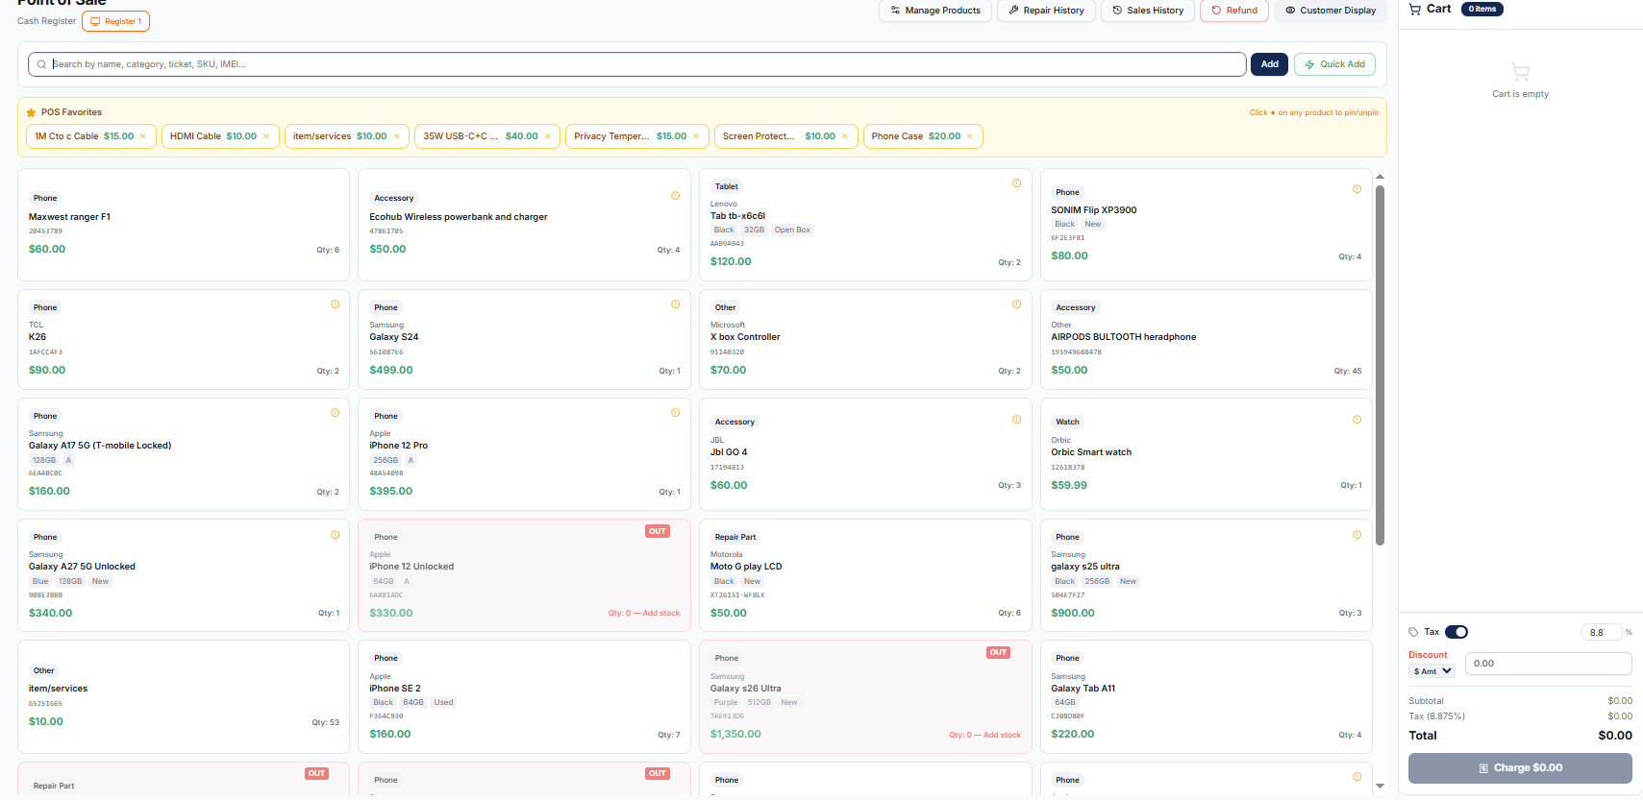
Task: Click scrollbar up arrow of product list
Action: point(1381,177)
